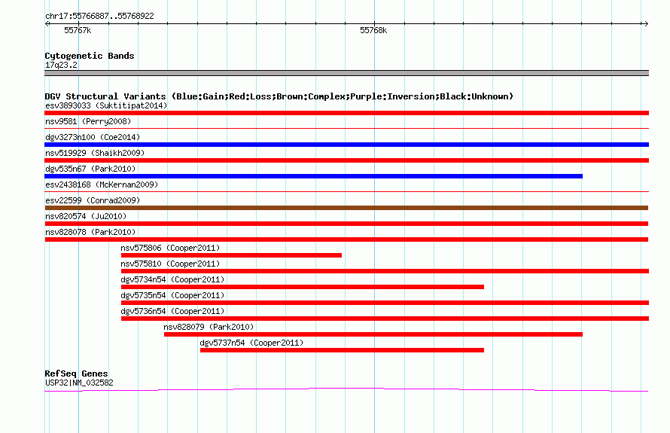Open nsv820574 (Ju2010) label
The height and width of the screenshot is (433, 670).
pos(86,216)
